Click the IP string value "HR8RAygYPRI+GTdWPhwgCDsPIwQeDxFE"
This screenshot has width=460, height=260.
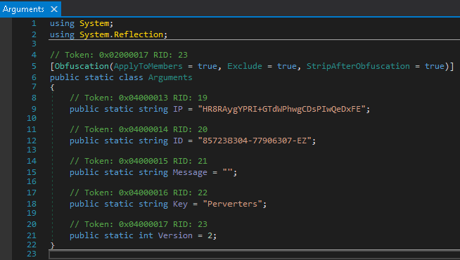pyautogui.click(x=281, y=110)
